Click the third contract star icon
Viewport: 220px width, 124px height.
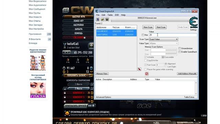click(x=88, y=60)
